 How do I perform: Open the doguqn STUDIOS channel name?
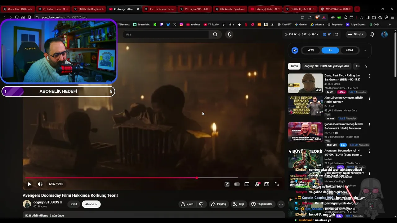[46, 202]
